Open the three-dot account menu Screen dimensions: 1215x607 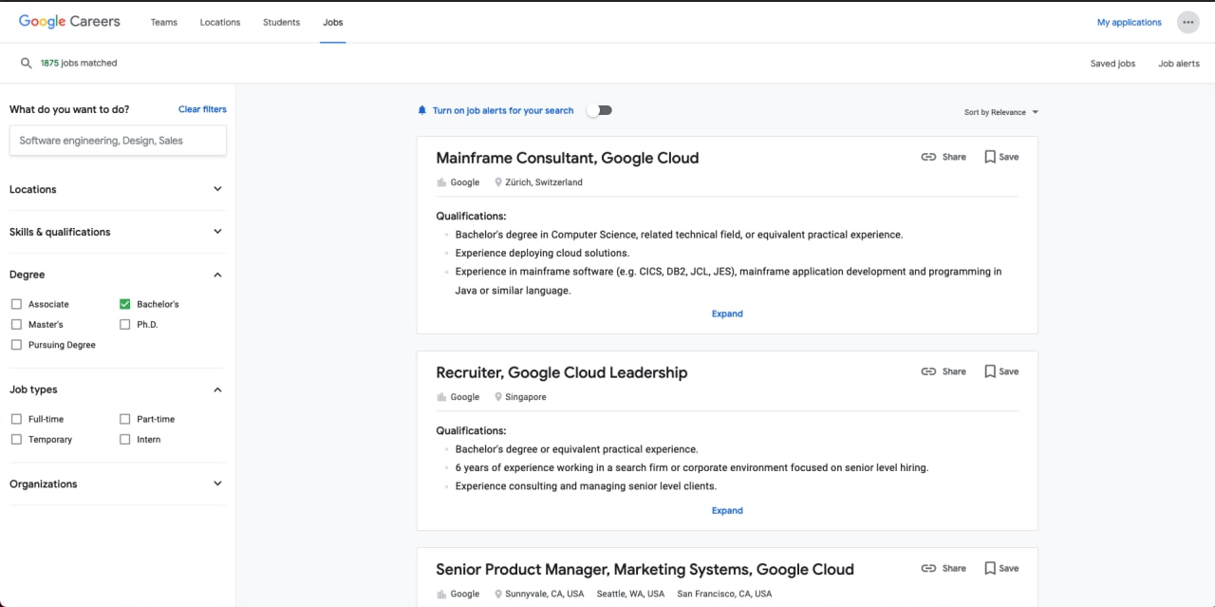pyautogui.click(x=1188, y=22)
